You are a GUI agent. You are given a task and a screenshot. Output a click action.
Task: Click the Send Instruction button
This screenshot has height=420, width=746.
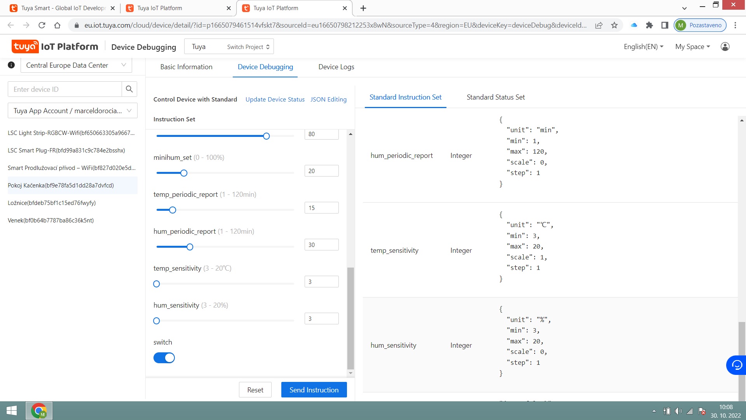314,390
